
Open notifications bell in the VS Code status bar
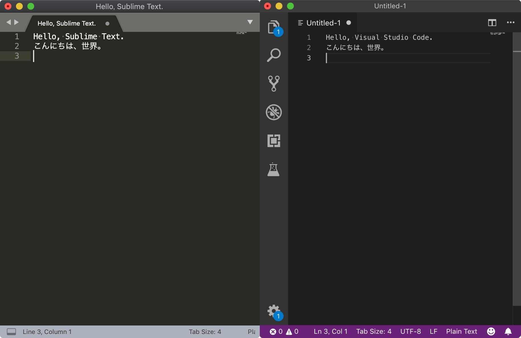point(508,331)
